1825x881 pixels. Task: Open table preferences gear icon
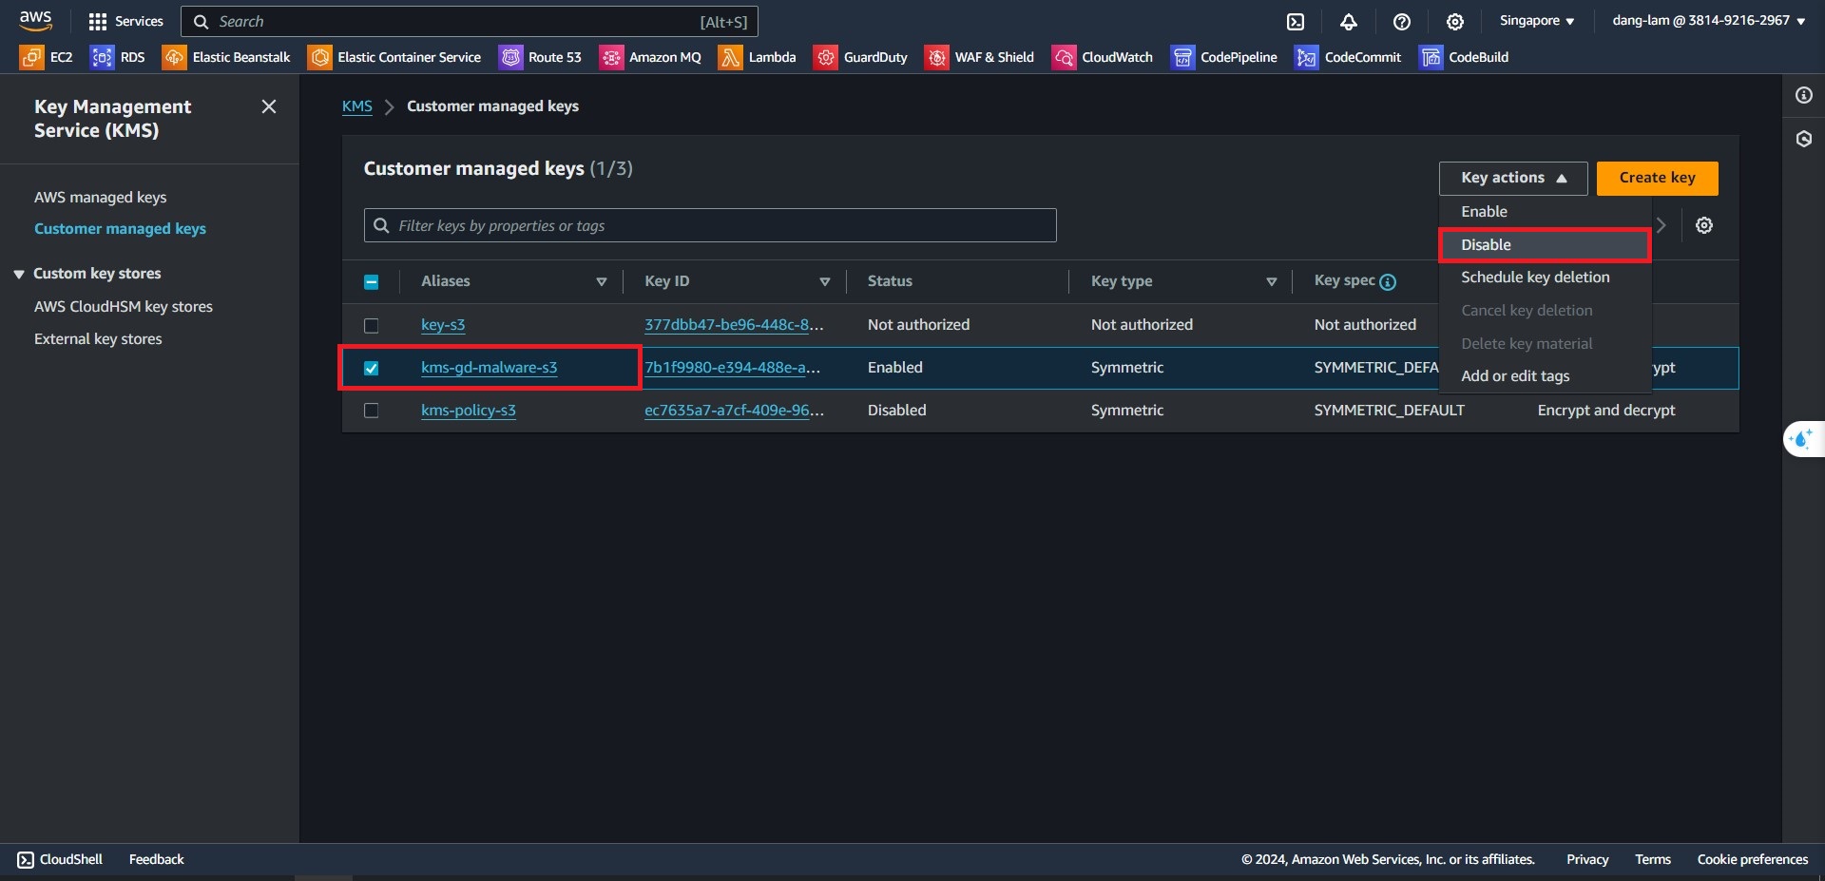tap(1704, 225)
